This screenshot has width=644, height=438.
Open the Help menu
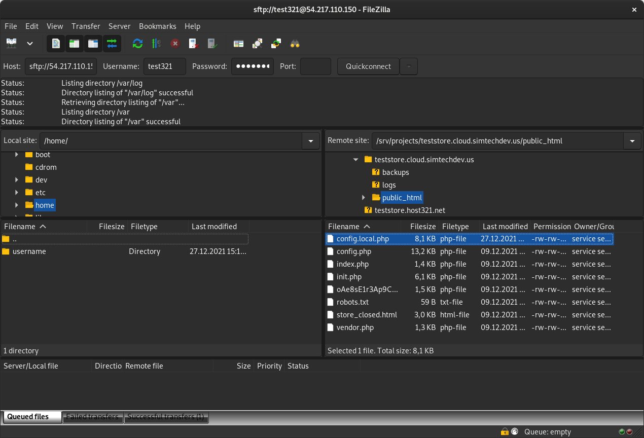[x=193, y=26]
